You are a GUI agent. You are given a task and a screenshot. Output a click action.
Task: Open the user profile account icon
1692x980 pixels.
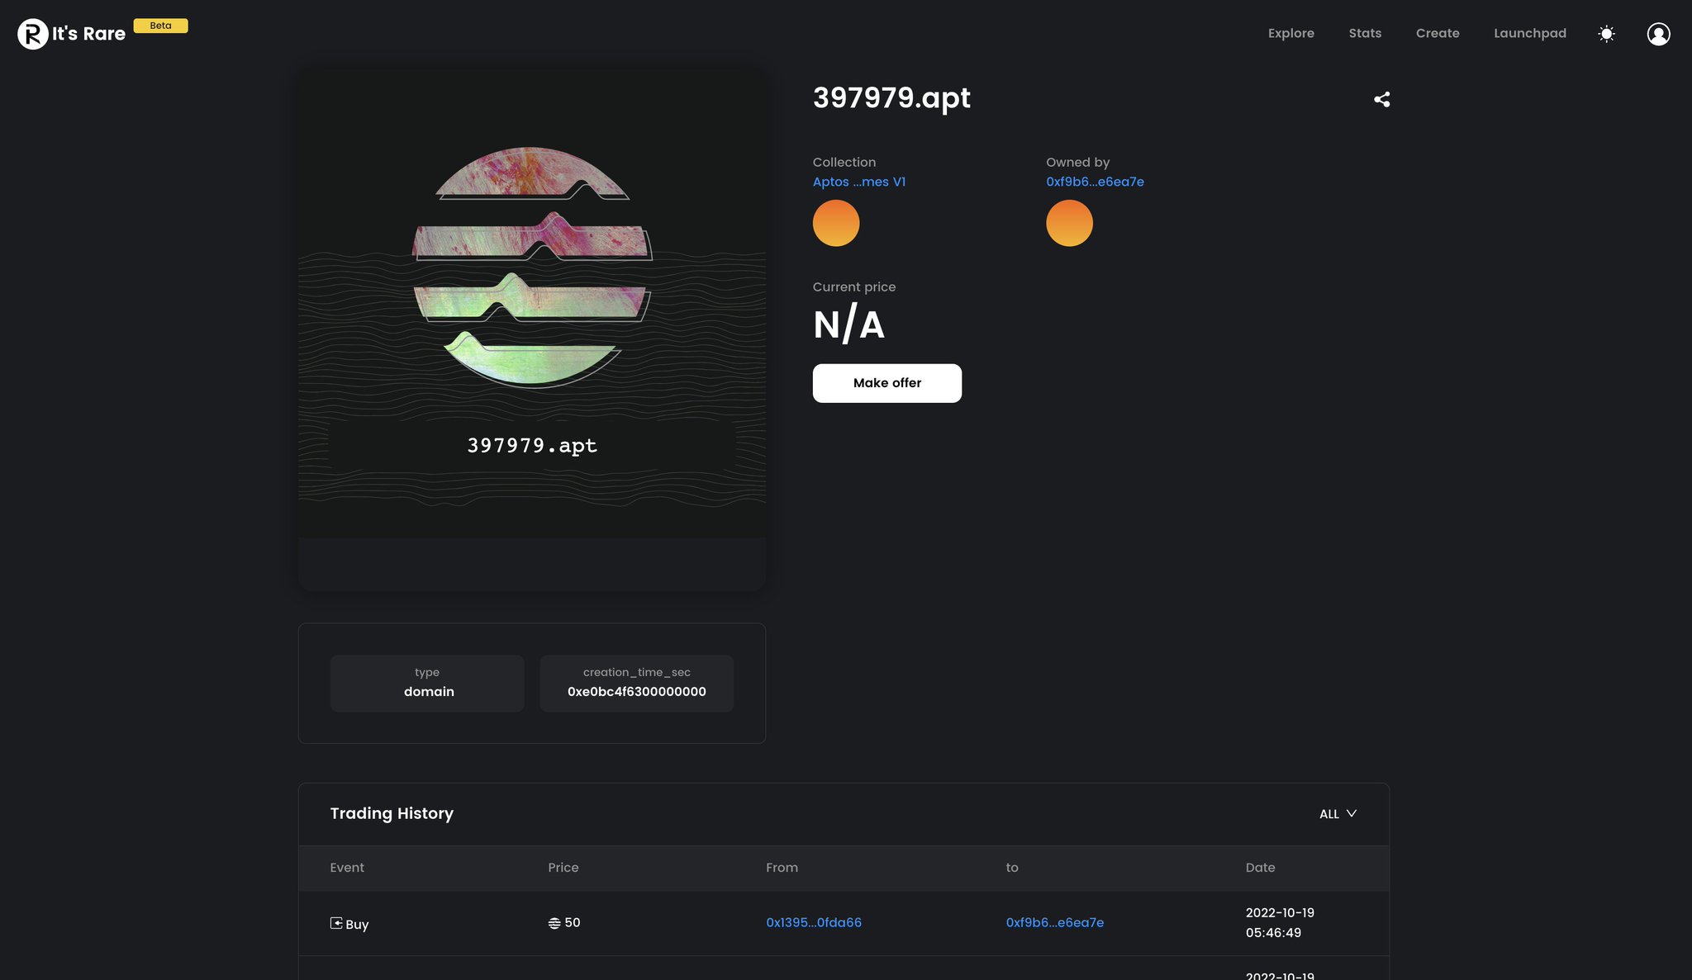1658,34
